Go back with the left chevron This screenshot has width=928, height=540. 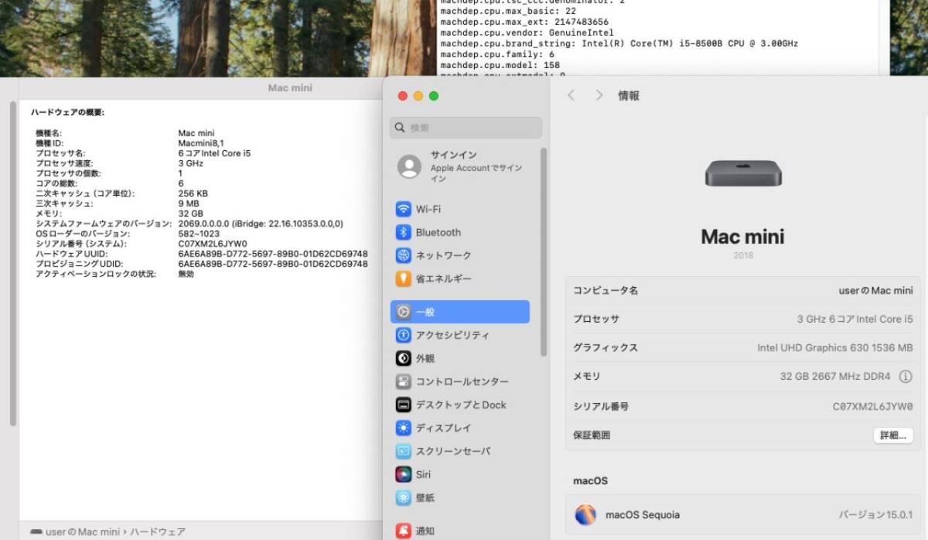(x=571, y=95)
